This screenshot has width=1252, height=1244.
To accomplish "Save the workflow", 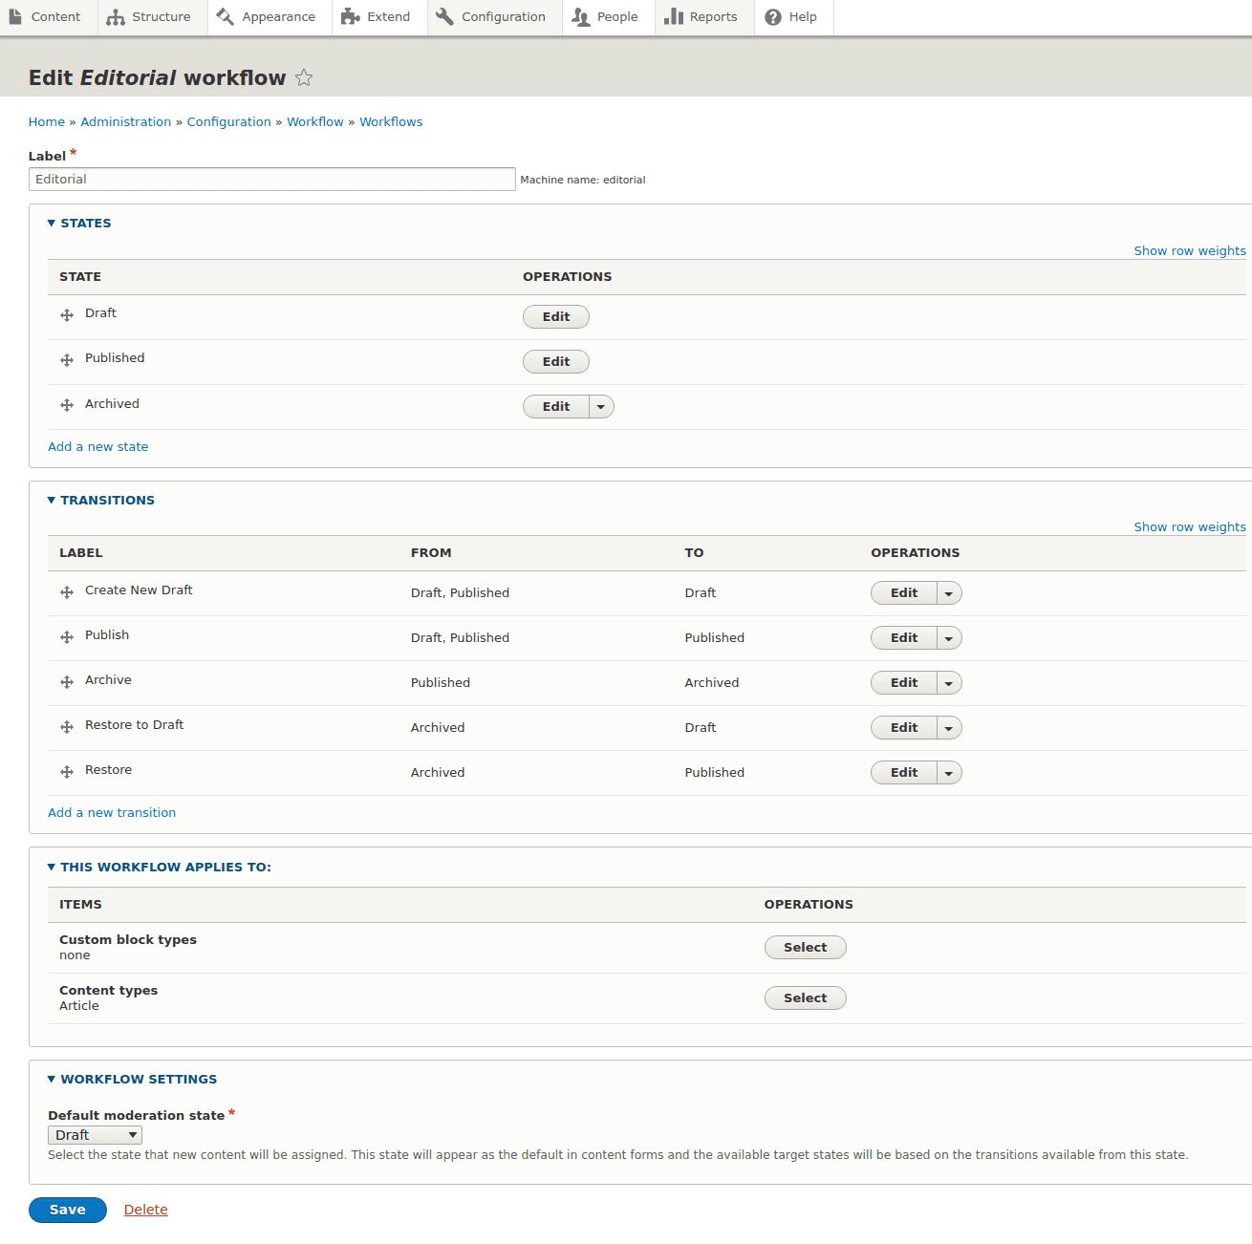I will tap(68, 1210).
